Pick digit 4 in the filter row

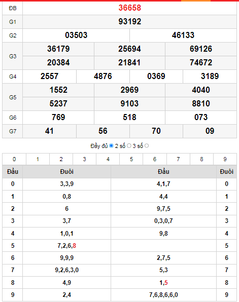(x=108, y=159)
